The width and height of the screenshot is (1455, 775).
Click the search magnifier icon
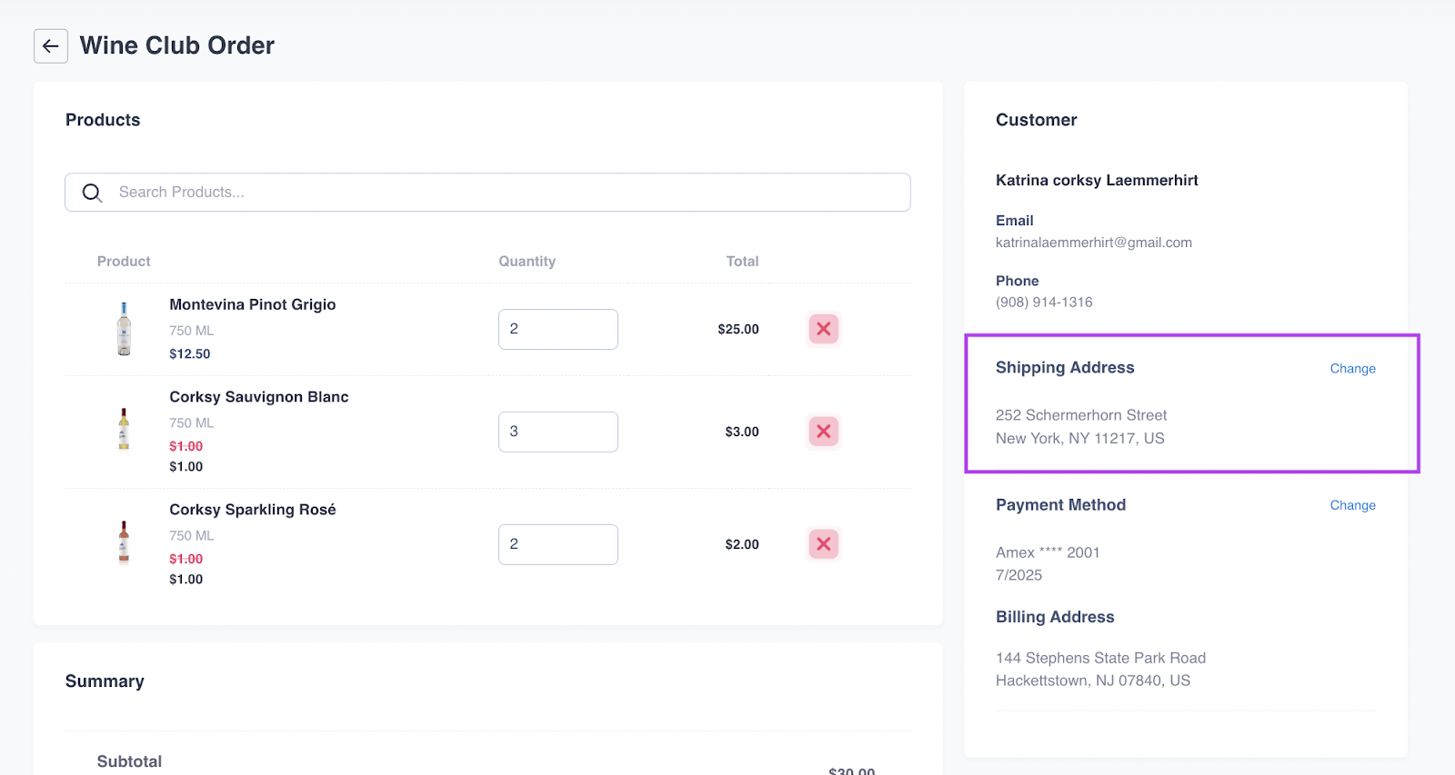92,193
